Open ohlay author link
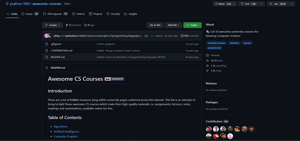This screenshot has height=141, width=300. [57, 36]
